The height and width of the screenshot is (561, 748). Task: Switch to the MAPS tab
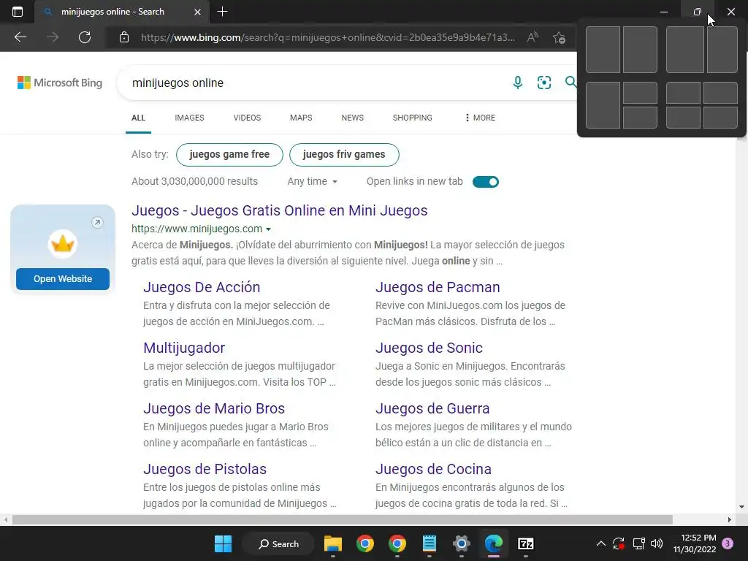click(301, 118)
